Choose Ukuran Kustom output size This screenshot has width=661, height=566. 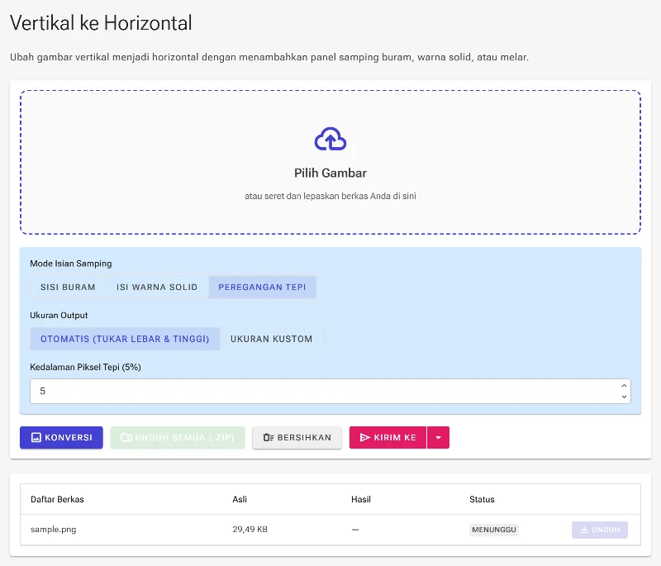(272, 340)
